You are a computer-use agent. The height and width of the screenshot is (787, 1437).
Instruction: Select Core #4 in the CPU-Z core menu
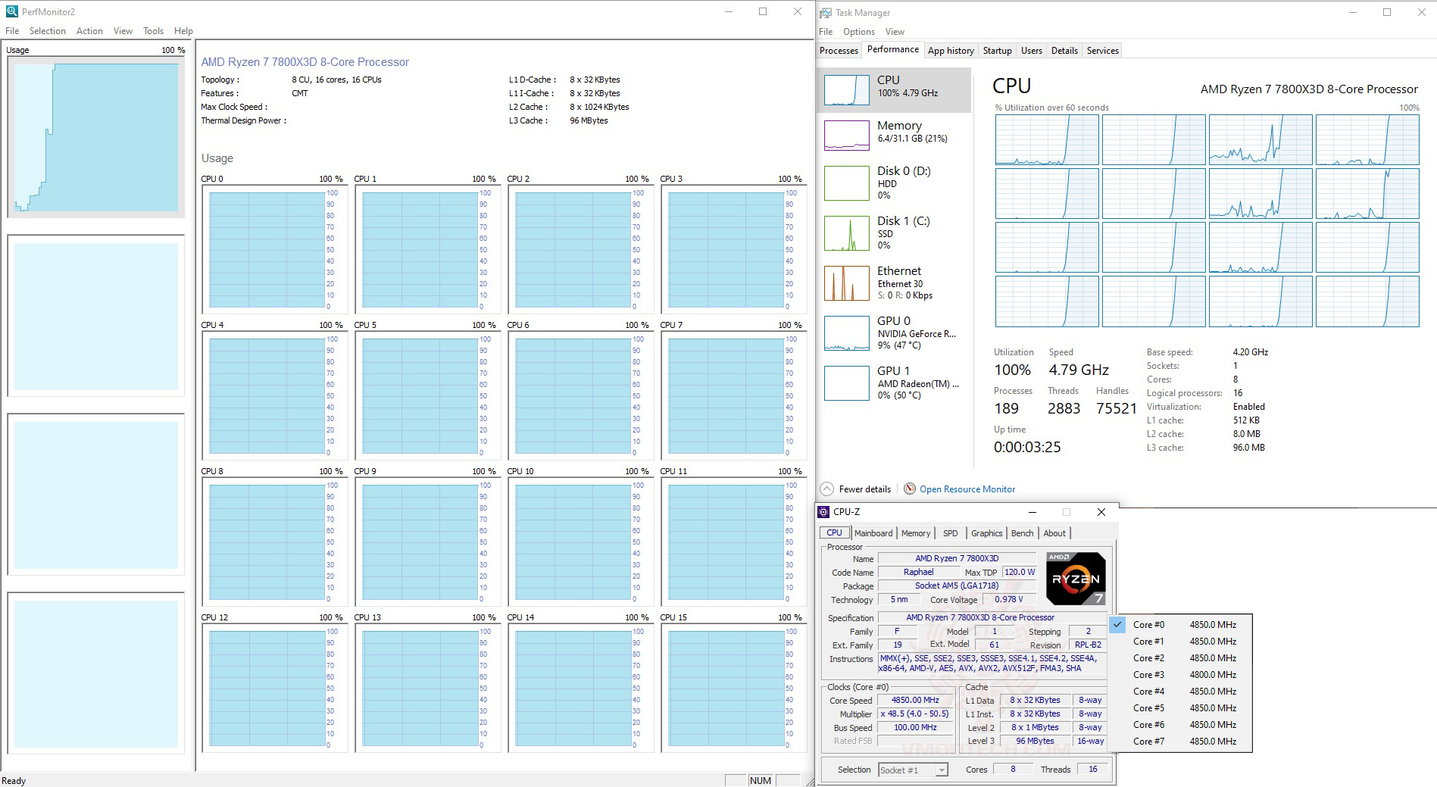coord(1180,692)
